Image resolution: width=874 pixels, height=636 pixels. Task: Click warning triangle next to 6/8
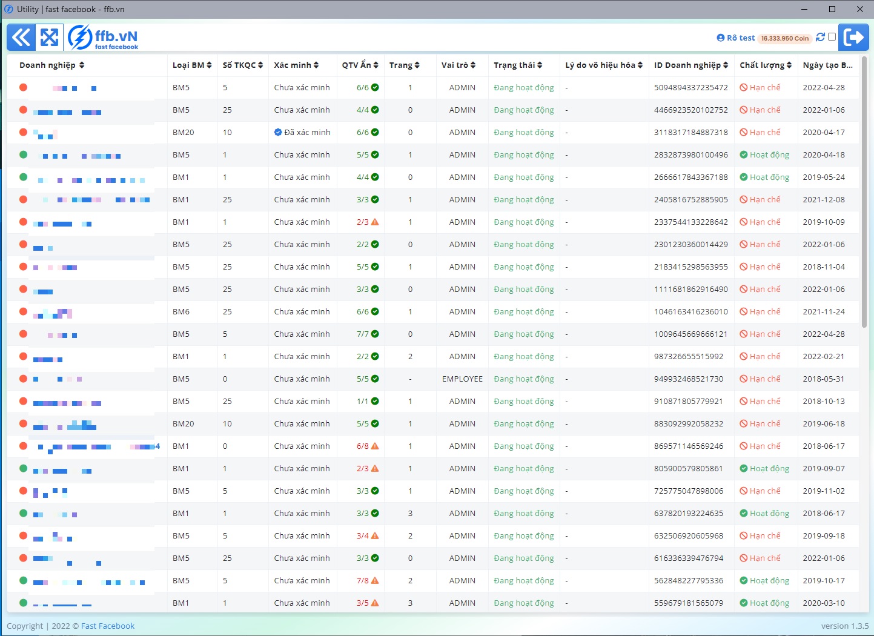click(375, 446)
